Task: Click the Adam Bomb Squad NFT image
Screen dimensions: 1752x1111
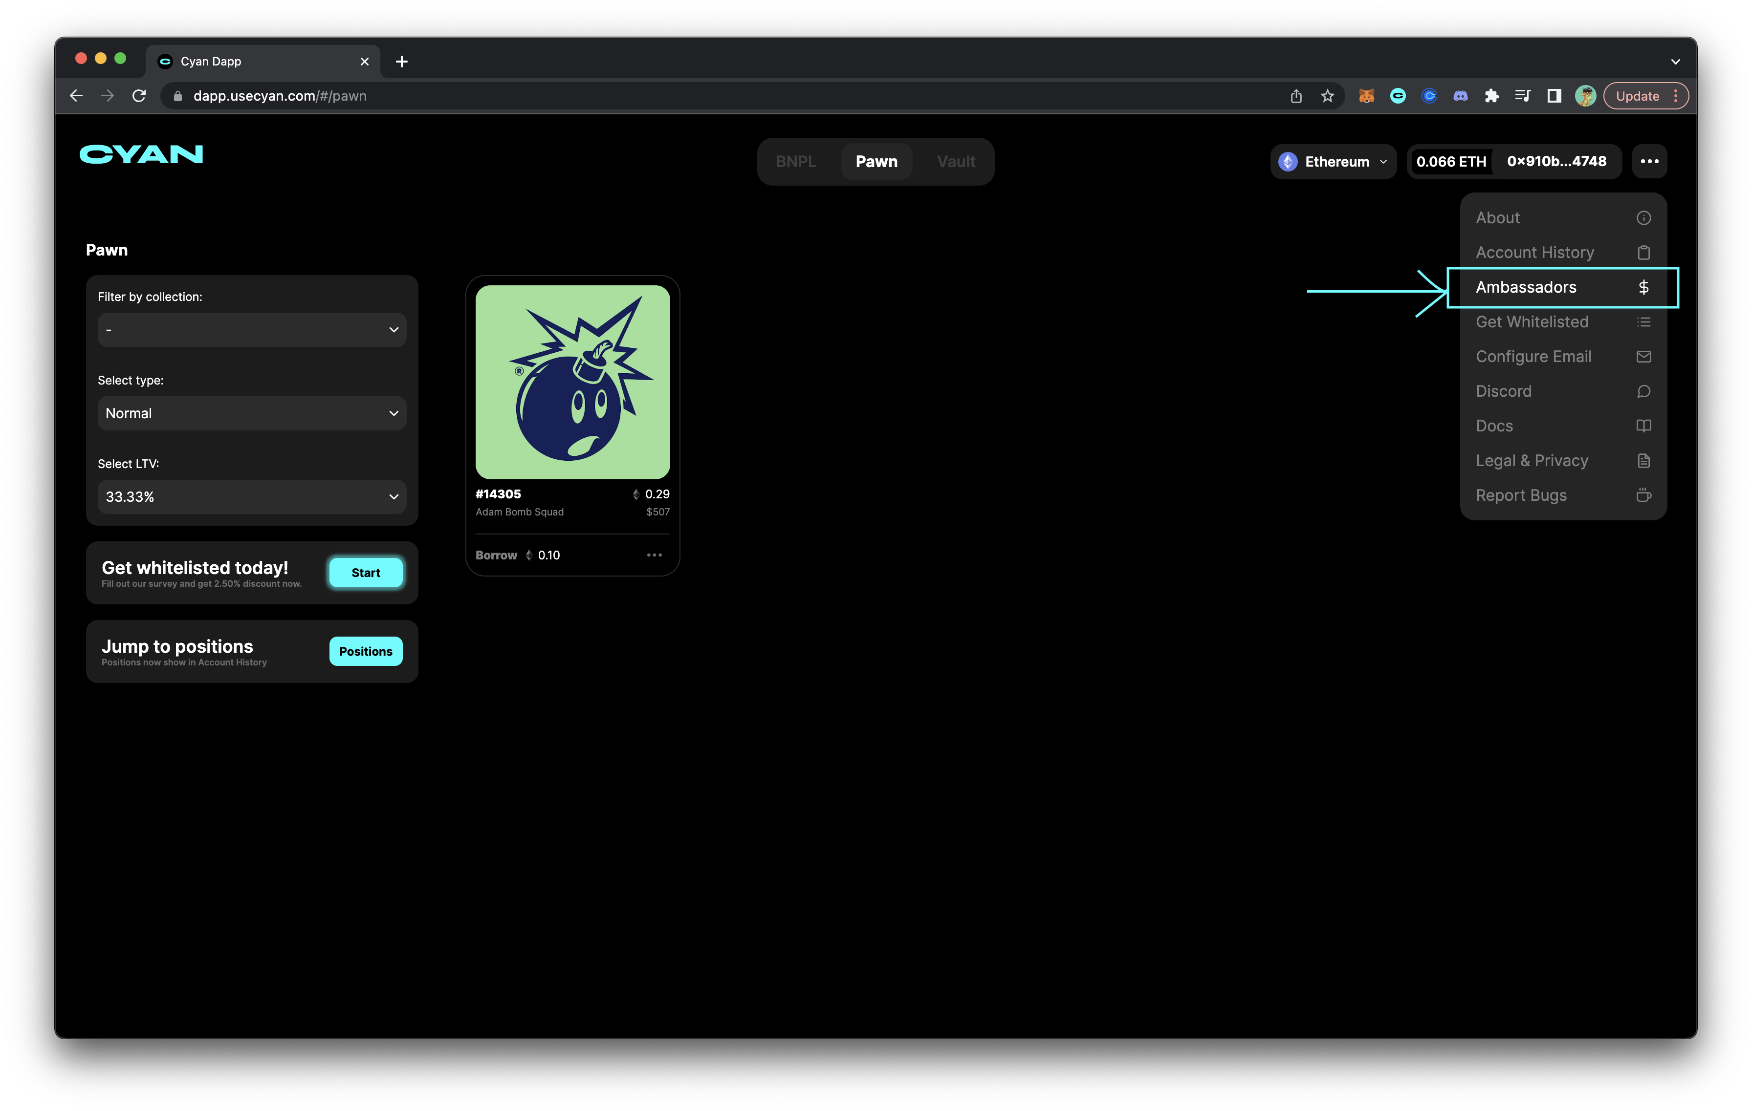Action: click(x=572, y=382)
